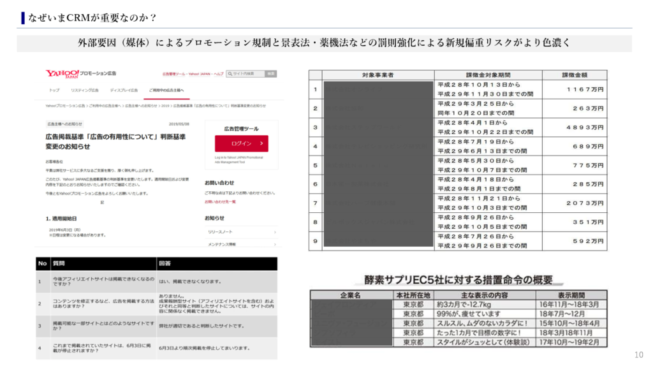Click the magnifier icon in search box

pos(230,74)
